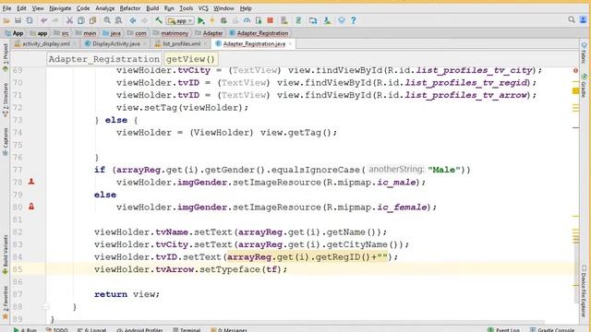591x332 pixels.
Task: Open the Build Variants side tab
Action: (6, 255)
